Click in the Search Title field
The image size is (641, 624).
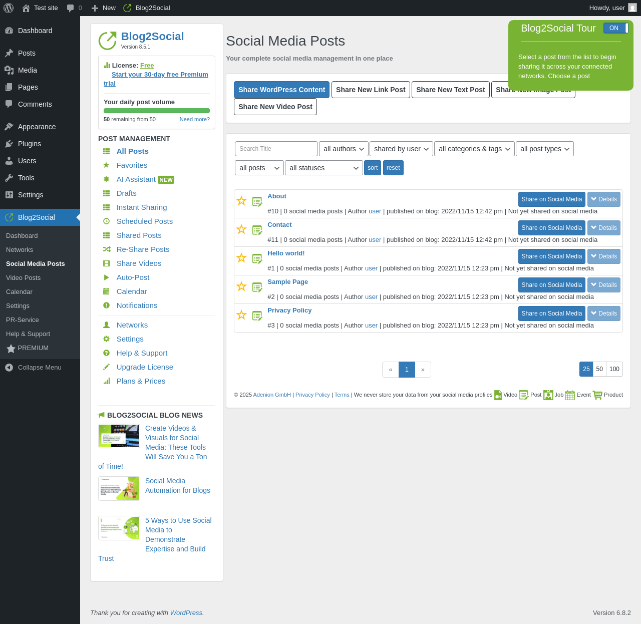point(276,149)
